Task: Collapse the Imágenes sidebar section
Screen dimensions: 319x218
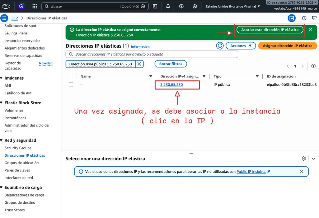Action: (x=1, y=78)
